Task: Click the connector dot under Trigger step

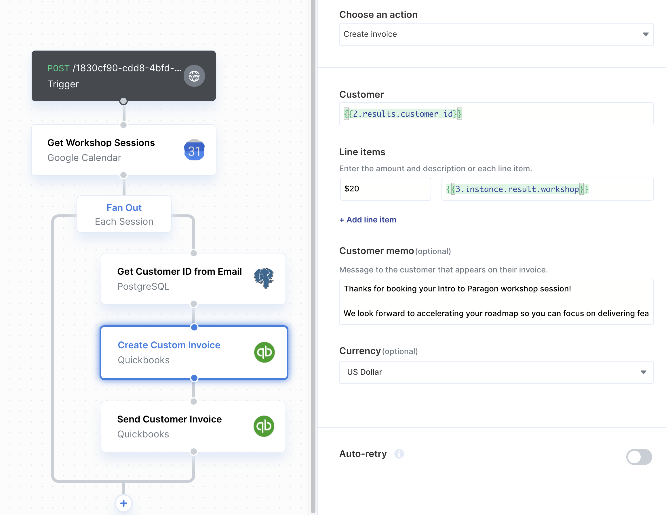Action: point(123,101)
